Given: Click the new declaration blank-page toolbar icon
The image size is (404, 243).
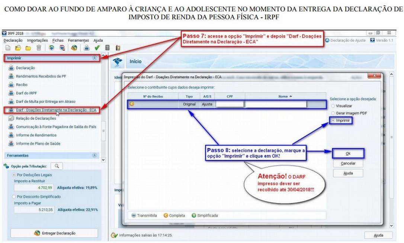Looking at the screenshot, I should pos(8,48).
